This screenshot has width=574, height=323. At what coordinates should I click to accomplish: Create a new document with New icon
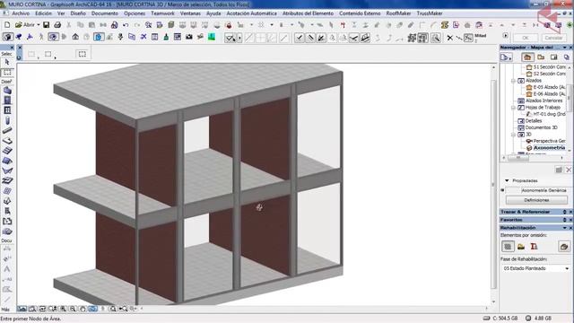point(7,25)
